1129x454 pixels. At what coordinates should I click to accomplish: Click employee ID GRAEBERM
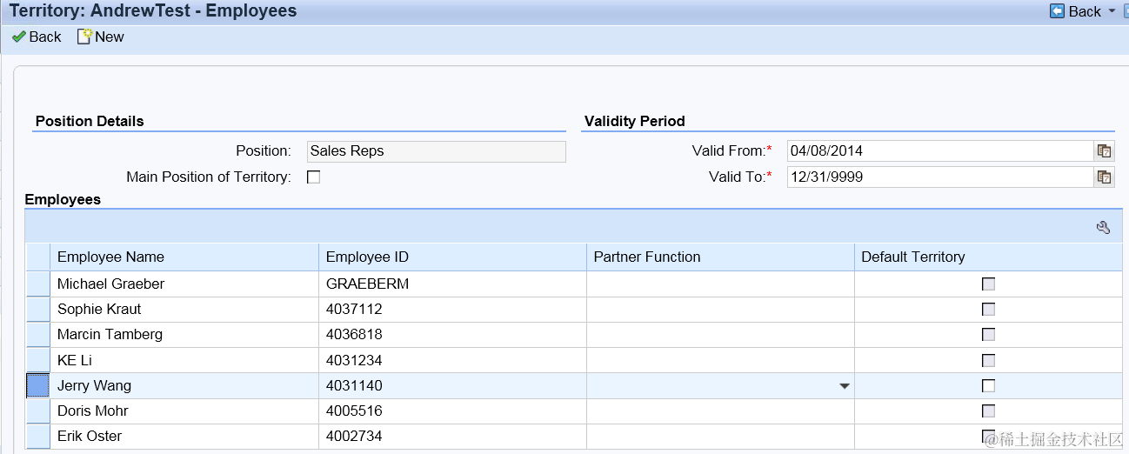[367, 284]
